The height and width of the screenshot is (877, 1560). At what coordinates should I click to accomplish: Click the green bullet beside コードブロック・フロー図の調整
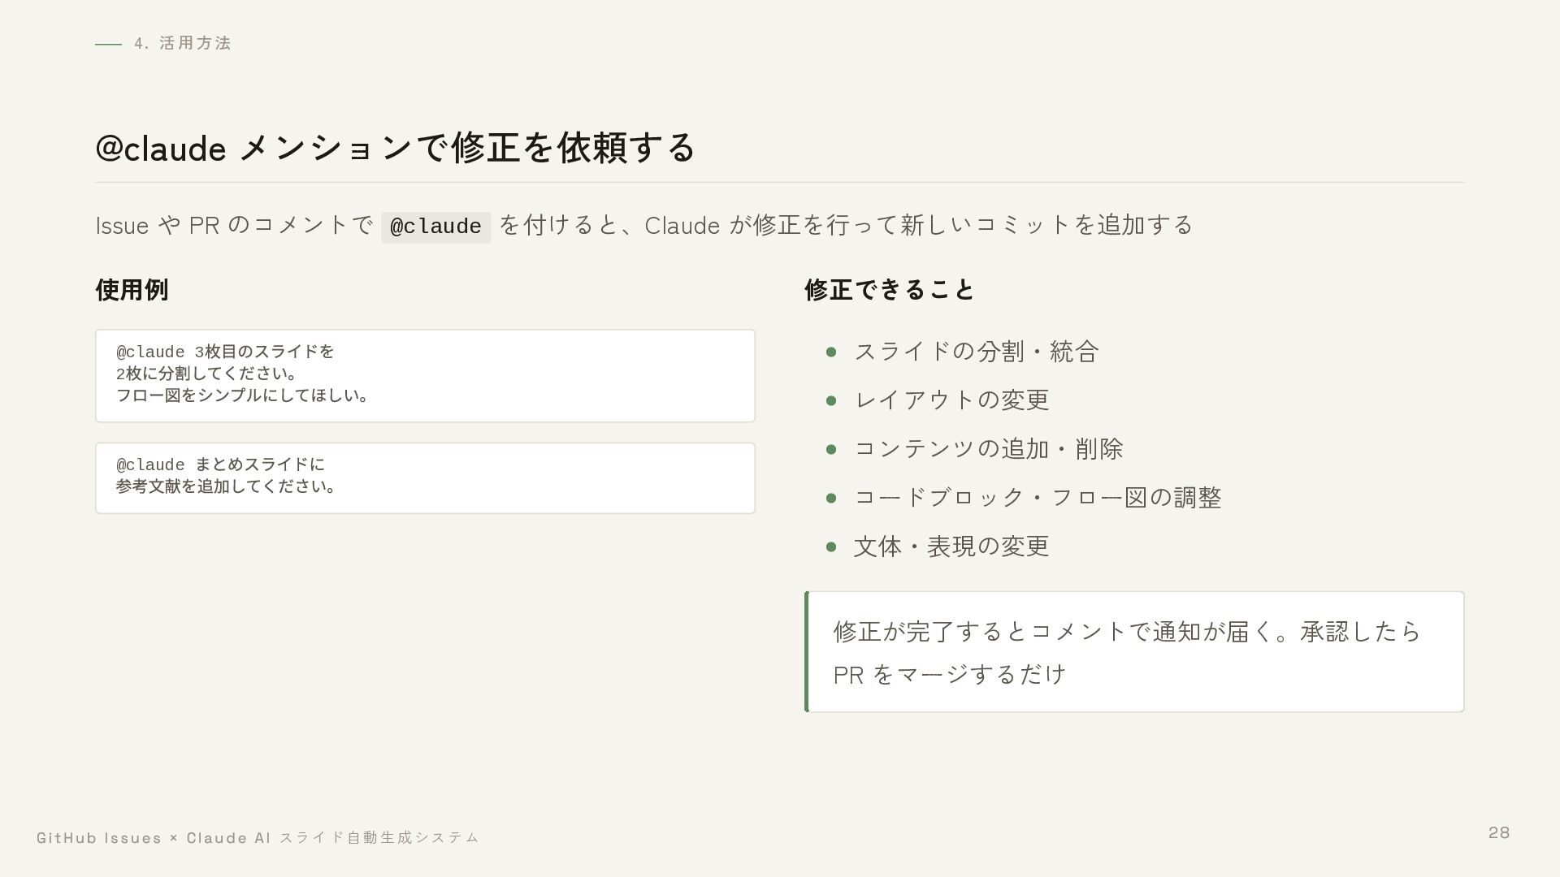pyautogui.click(x=831, y=498)
